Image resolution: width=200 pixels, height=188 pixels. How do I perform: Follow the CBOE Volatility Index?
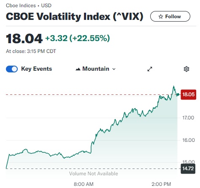170,17
